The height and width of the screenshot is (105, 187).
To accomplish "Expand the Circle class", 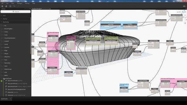I will (3, 32).
